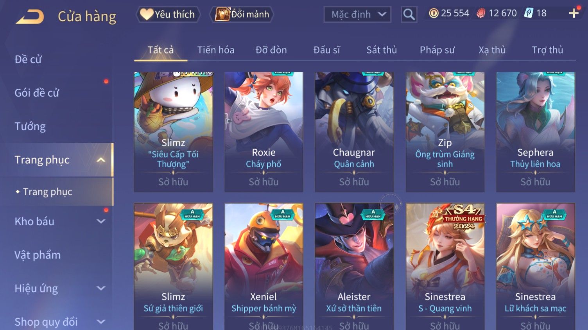Screen dimensions: 588x330
Task: Tap the red ruby currency icon
Action: pos(481,13)
